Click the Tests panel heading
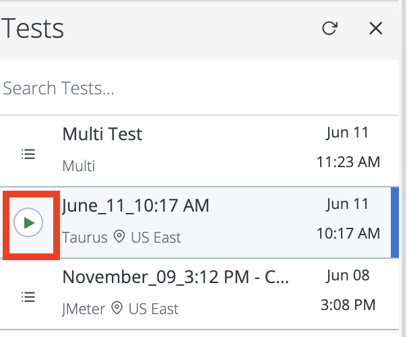 point(32,28)
